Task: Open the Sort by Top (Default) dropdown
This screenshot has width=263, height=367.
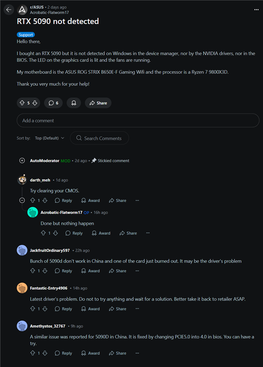Action: [49, 138]
